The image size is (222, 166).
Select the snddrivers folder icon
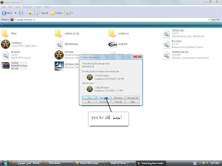[112, 33]
